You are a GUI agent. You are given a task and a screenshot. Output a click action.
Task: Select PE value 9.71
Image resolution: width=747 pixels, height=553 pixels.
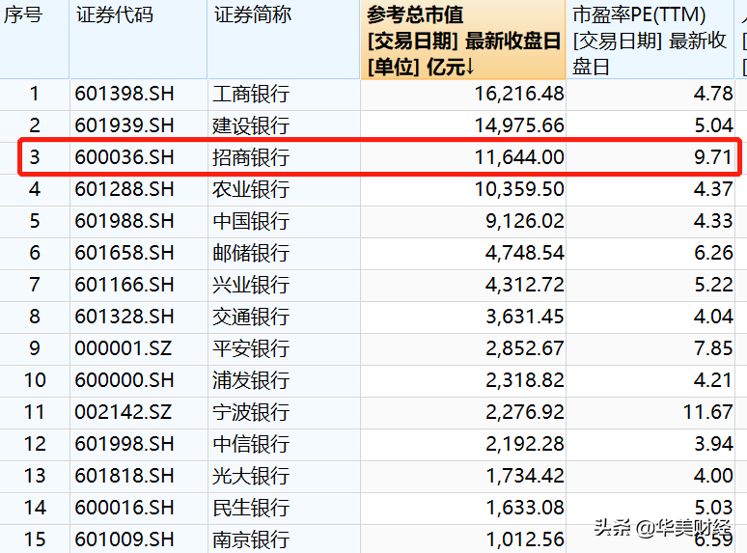713,157
